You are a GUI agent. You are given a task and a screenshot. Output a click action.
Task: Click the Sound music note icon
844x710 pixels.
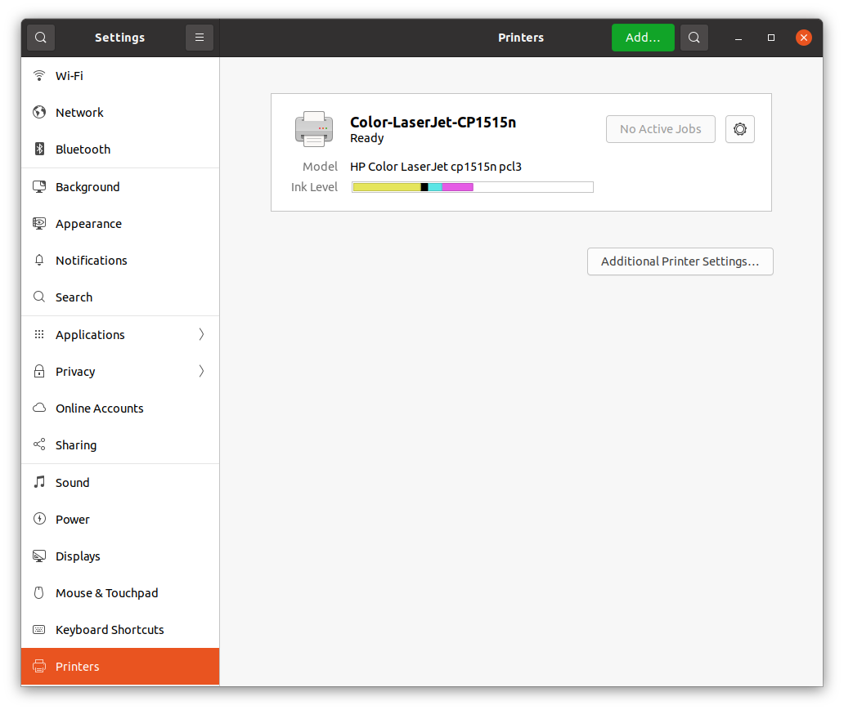pos(39,483)
